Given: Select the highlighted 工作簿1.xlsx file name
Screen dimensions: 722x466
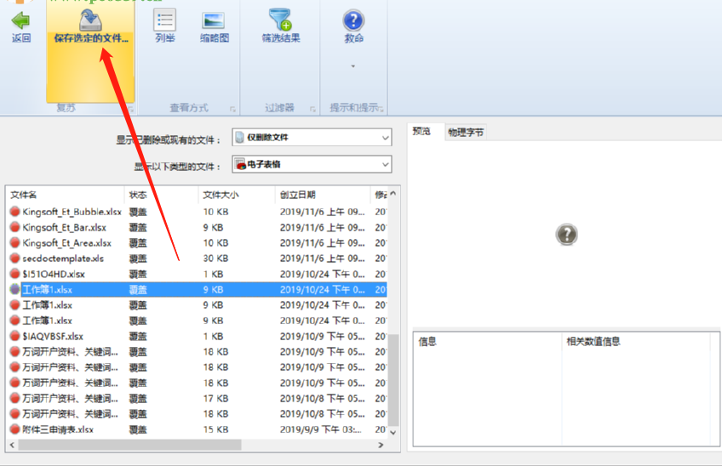Looking at the screenshot, I should [48, 289].
